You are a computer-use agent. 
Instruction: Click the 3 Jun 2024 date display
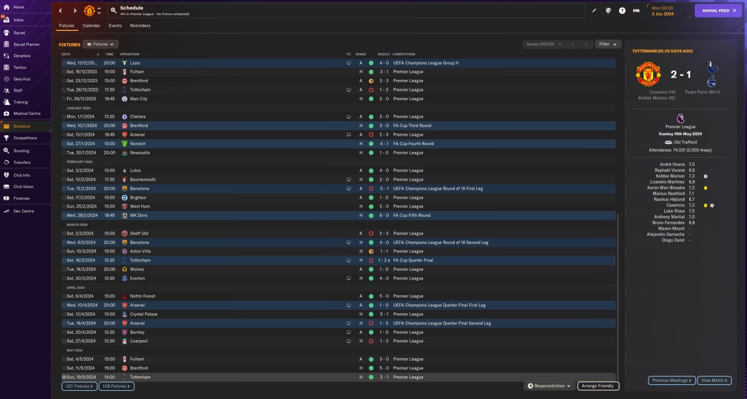662,13
